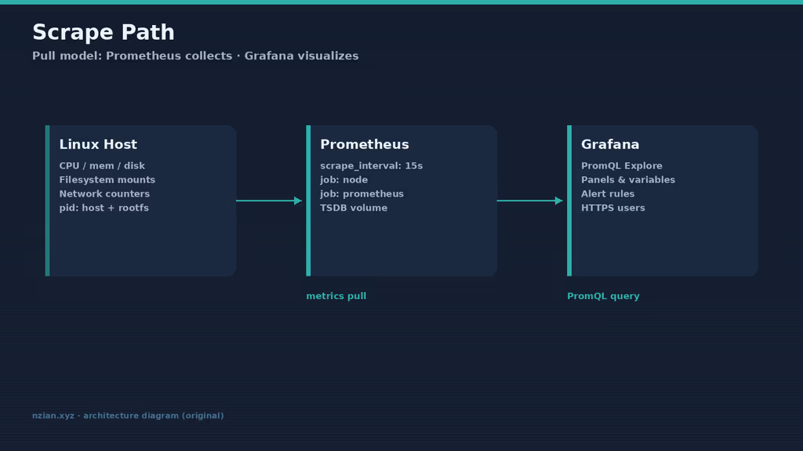
Task: Select the pid: host + rootfs line
Action: pyautogui.click(x=104, y=207)
